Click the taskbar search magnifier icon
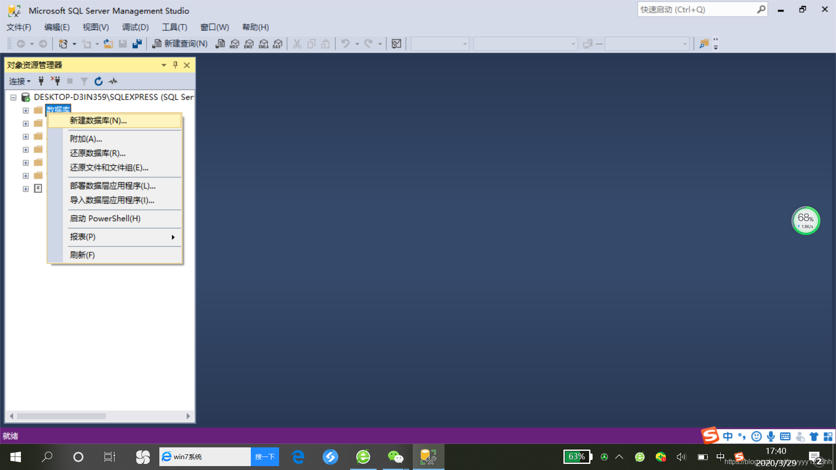 pos(47,457)
